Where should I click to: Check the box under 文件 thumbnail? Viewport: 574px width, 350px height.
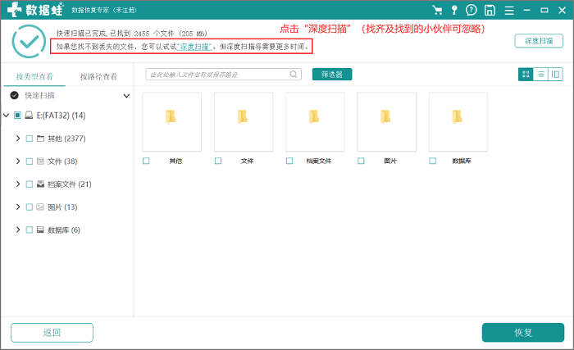[x=218, y=161]
